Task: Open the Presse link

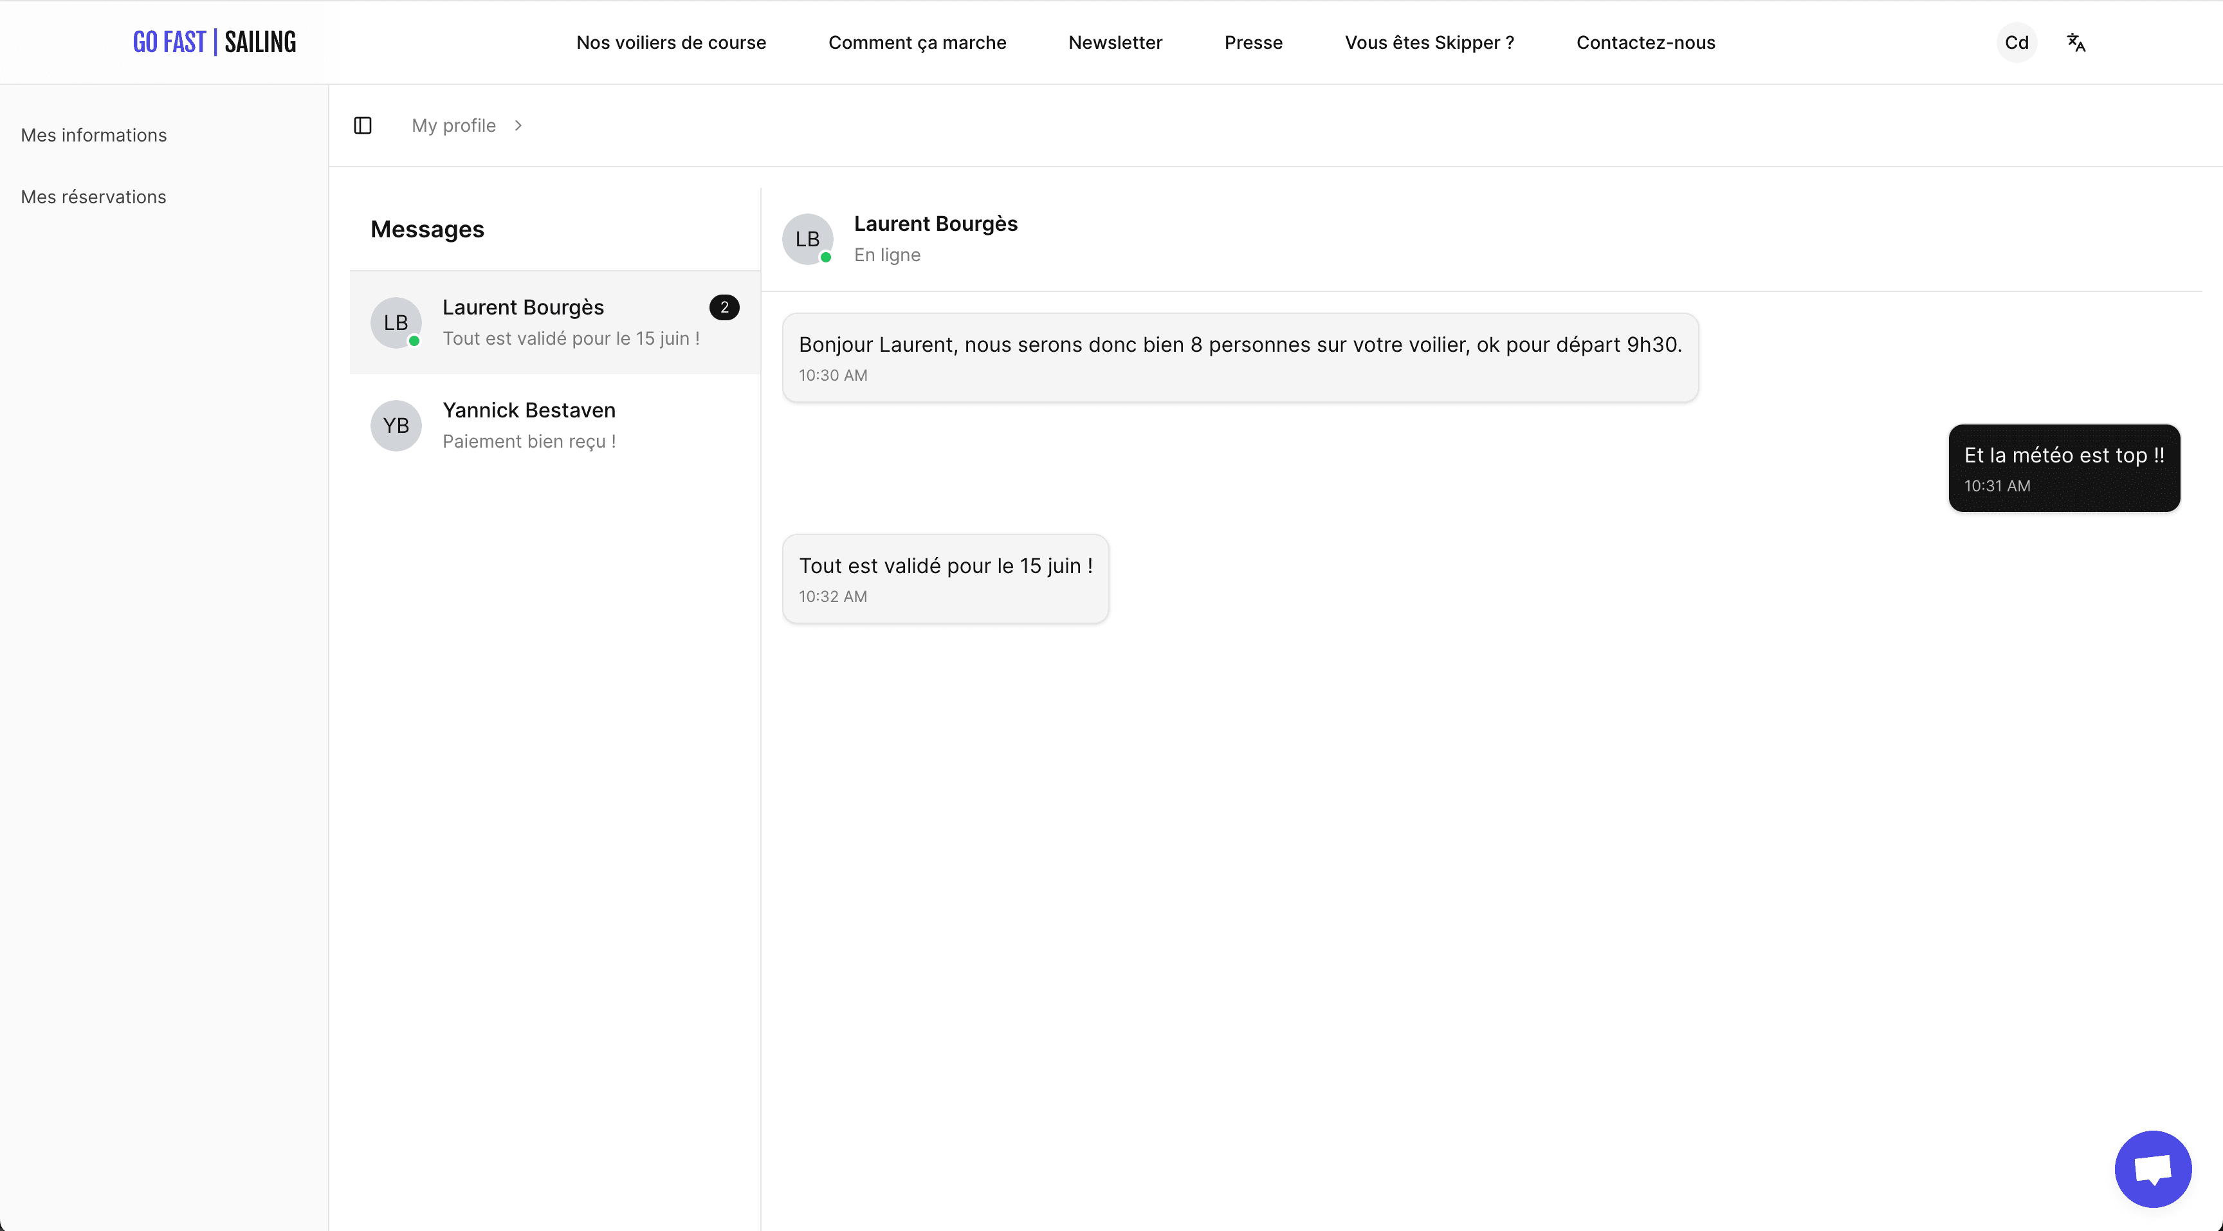Action: click(x=1253, y=42)
